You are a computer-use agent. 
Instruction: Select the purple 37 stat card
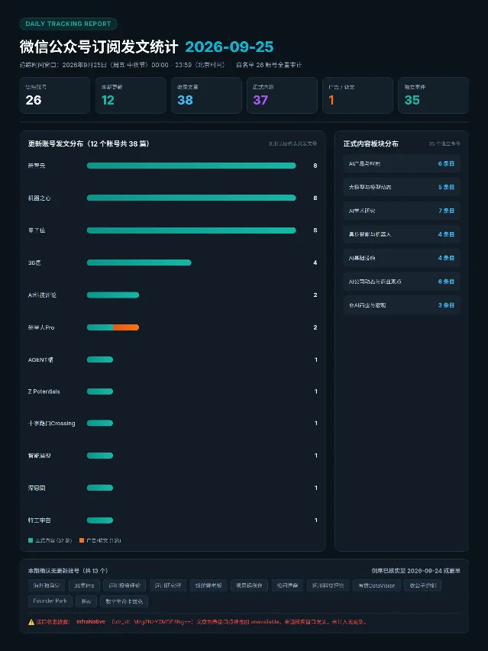pyautogui.click(x=282, y=95)
